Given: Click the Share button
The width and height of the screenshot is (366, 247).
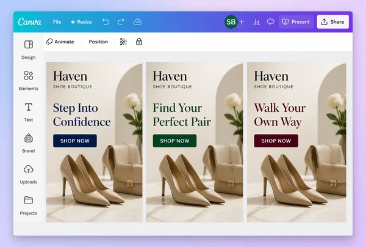Looking at the screenshot, I should coord(333,22).
